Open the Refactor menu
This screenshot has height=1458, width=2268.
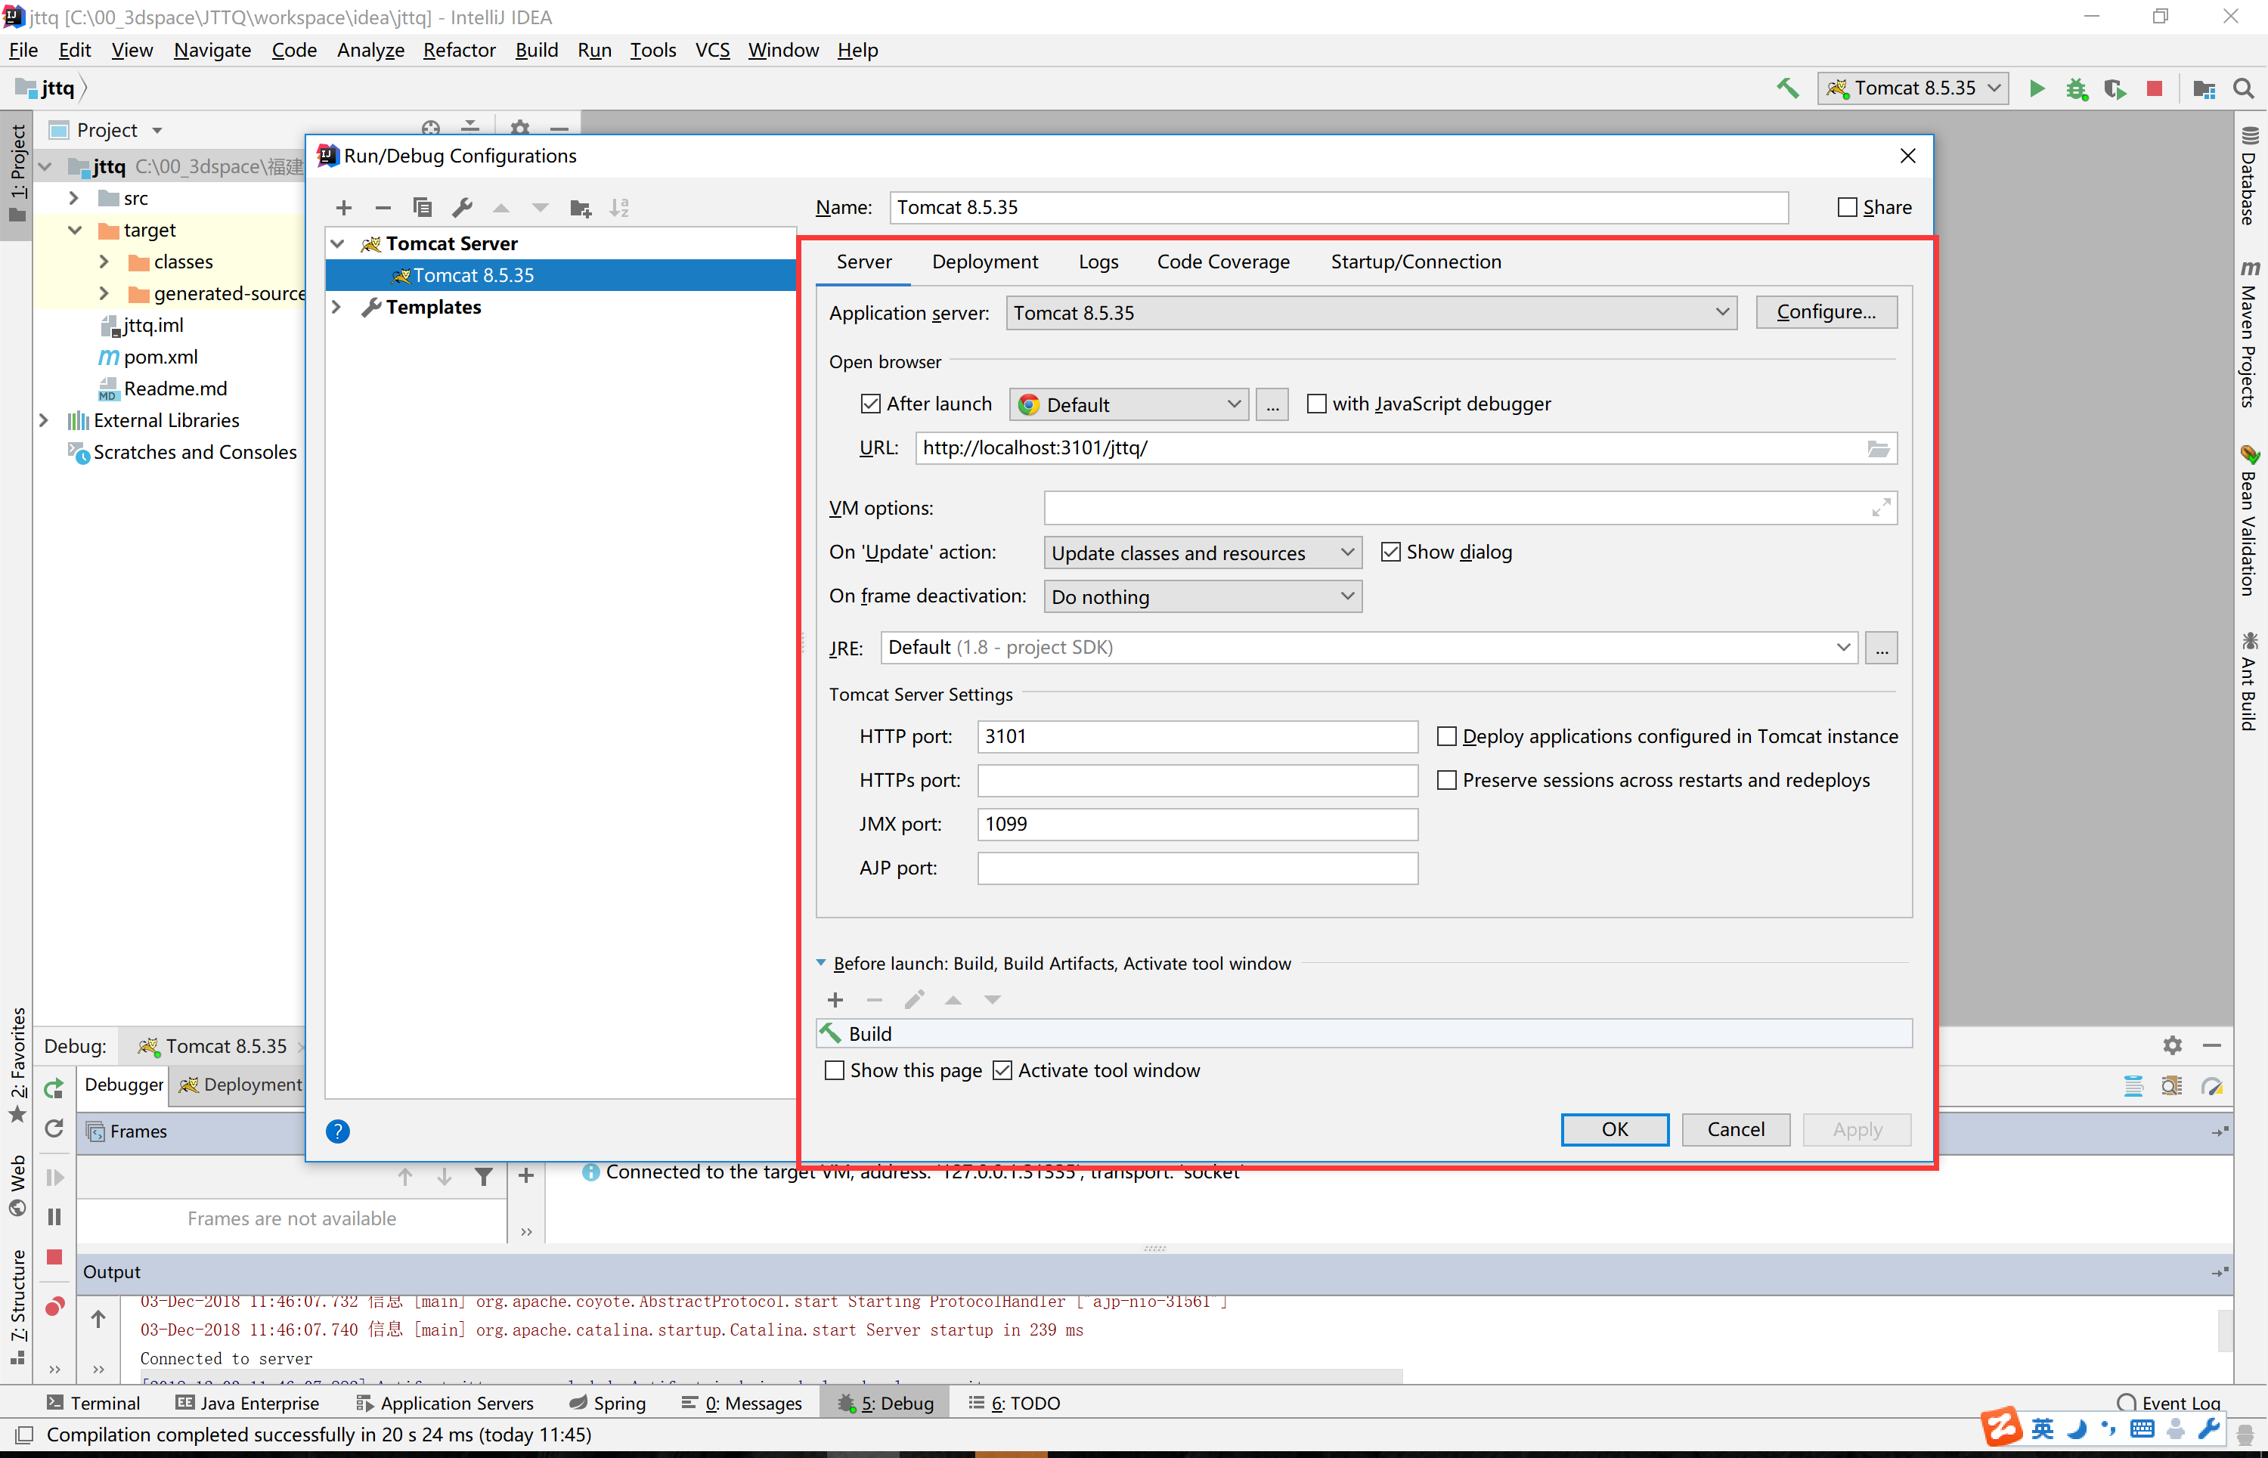tap(458, 50)
